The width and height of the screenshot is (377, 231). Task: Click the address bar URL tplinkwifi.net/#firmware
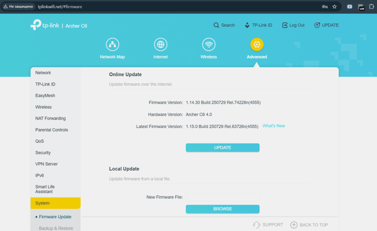tap(60, 7)
